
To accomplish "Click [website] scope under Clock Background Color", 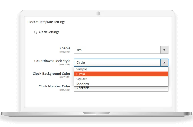I will [x=65, y=77].
